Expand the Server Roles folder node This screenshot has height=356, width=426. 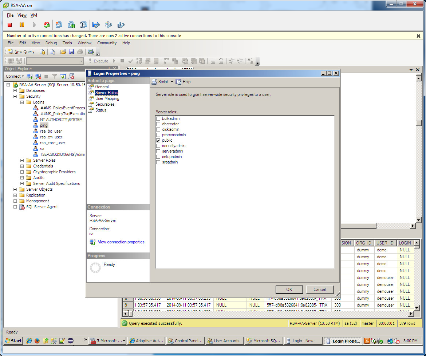(22, 160)
